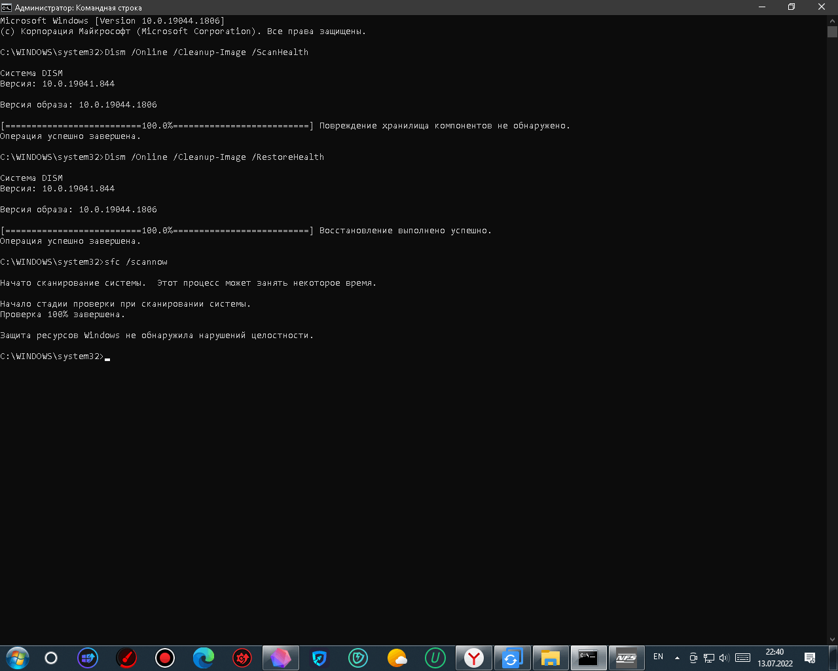Click "Повреждение хранилища компонентов не обнаружено." text

click(x=445, y=126)
